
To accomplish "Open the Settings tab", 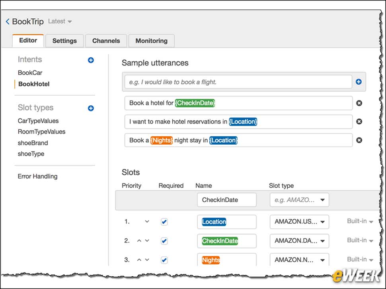I will [x=64, y=41].
